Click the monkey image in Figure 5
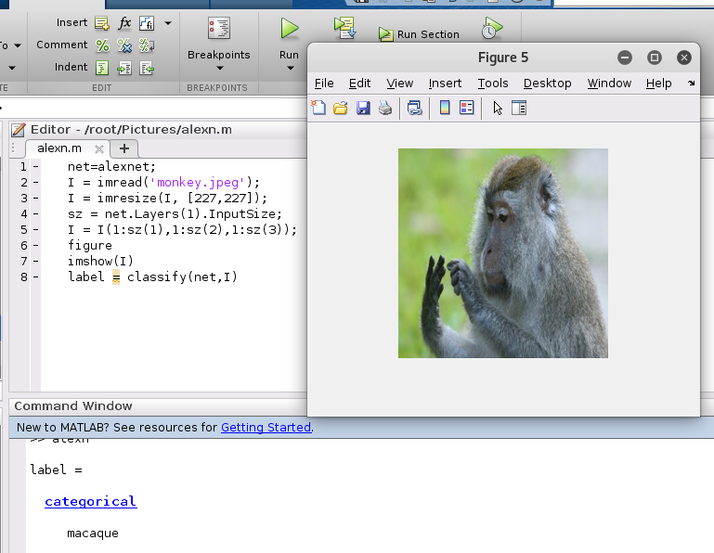Screen dimensions: 714x553 pyautogui.click(x=502, y=253)
